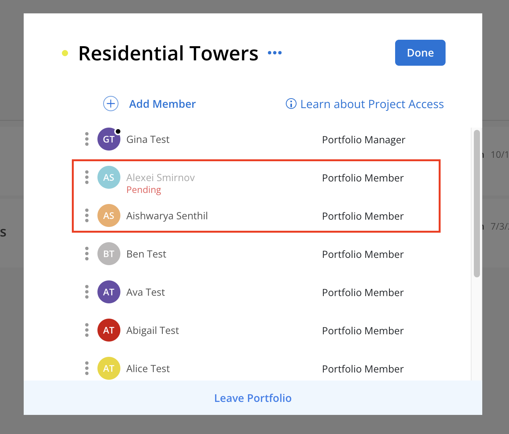Screen dimensions: 509x434
Task: Open the kebab menu for Alexei Smirnov
Action: pyautogui.click(x=87, y=177)
